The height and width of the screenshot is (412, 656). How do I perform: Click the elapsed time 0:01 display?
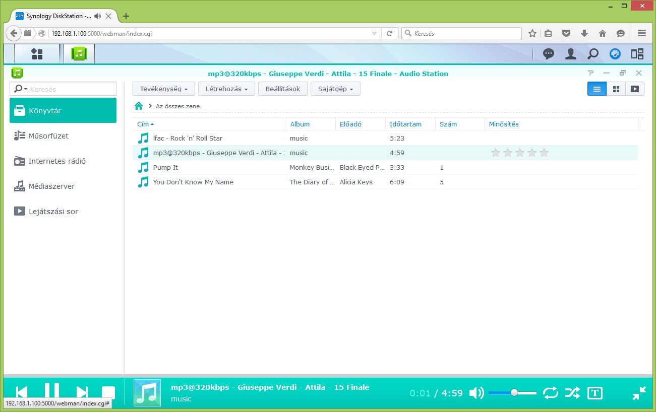tap(420, 393)
